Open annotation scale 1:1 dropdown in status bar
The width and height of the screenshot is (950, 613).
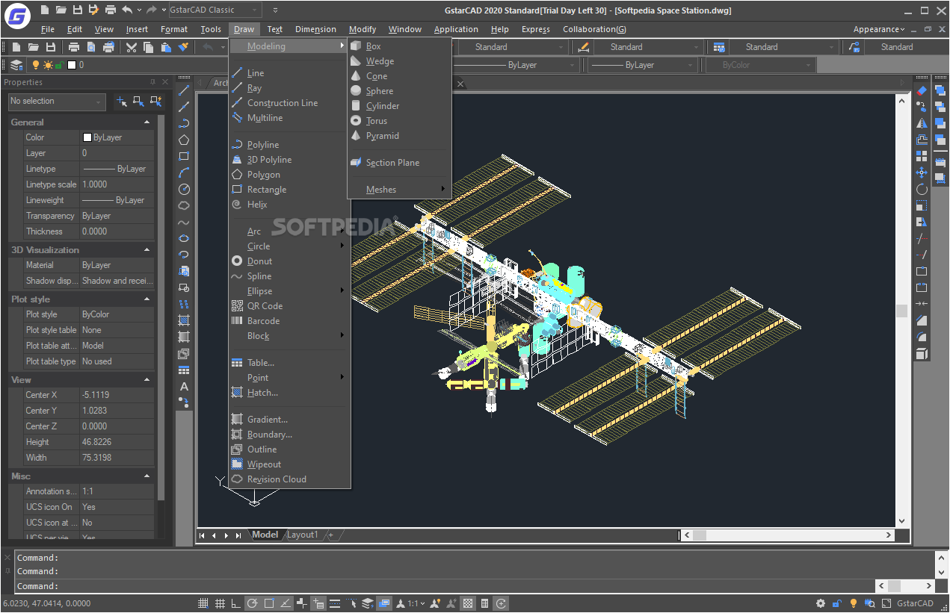tap(416, 603)
